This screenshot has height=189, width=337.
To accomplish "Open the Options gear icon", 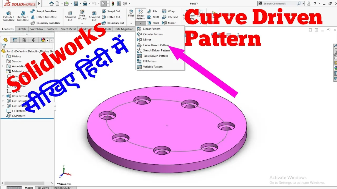I will [x=125, y=3].
